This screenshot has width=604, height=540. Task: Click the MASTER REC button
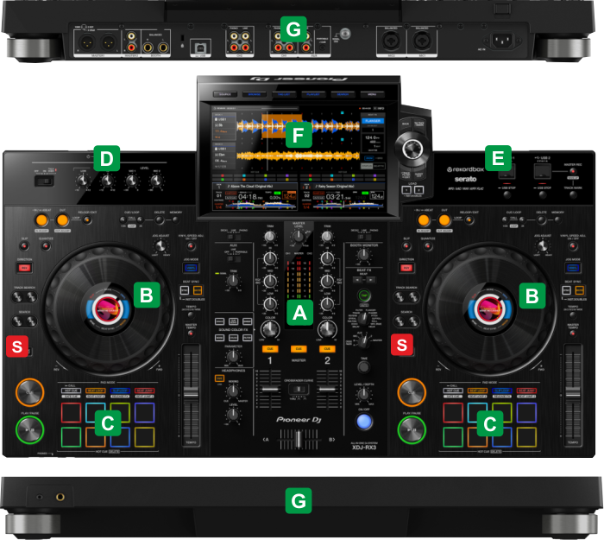pyautogui.click(x=573, y=171)
